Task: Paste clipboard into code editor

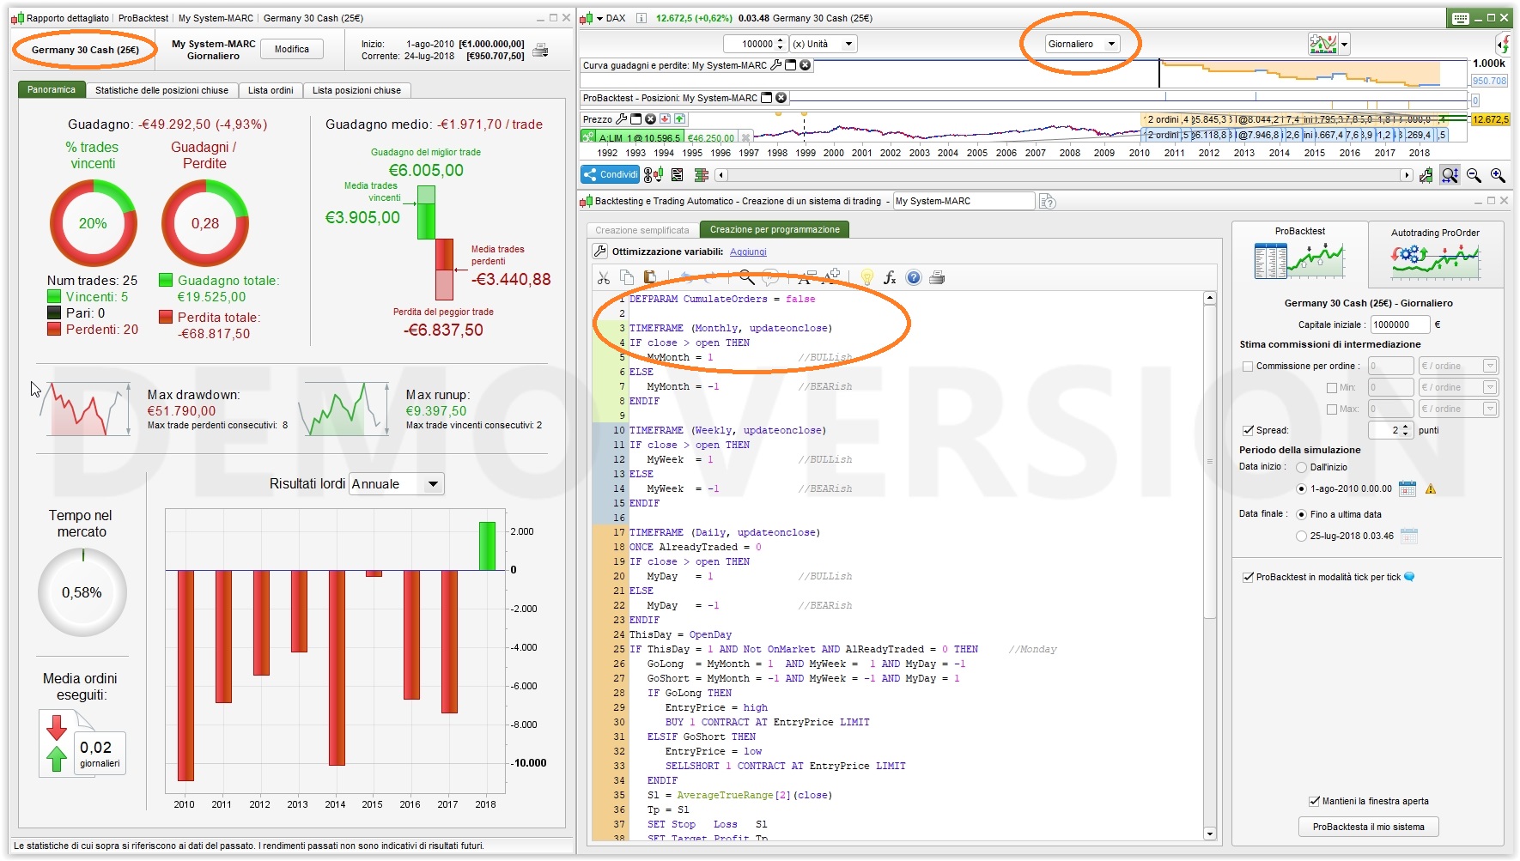Action: click(x=650, y=277)
